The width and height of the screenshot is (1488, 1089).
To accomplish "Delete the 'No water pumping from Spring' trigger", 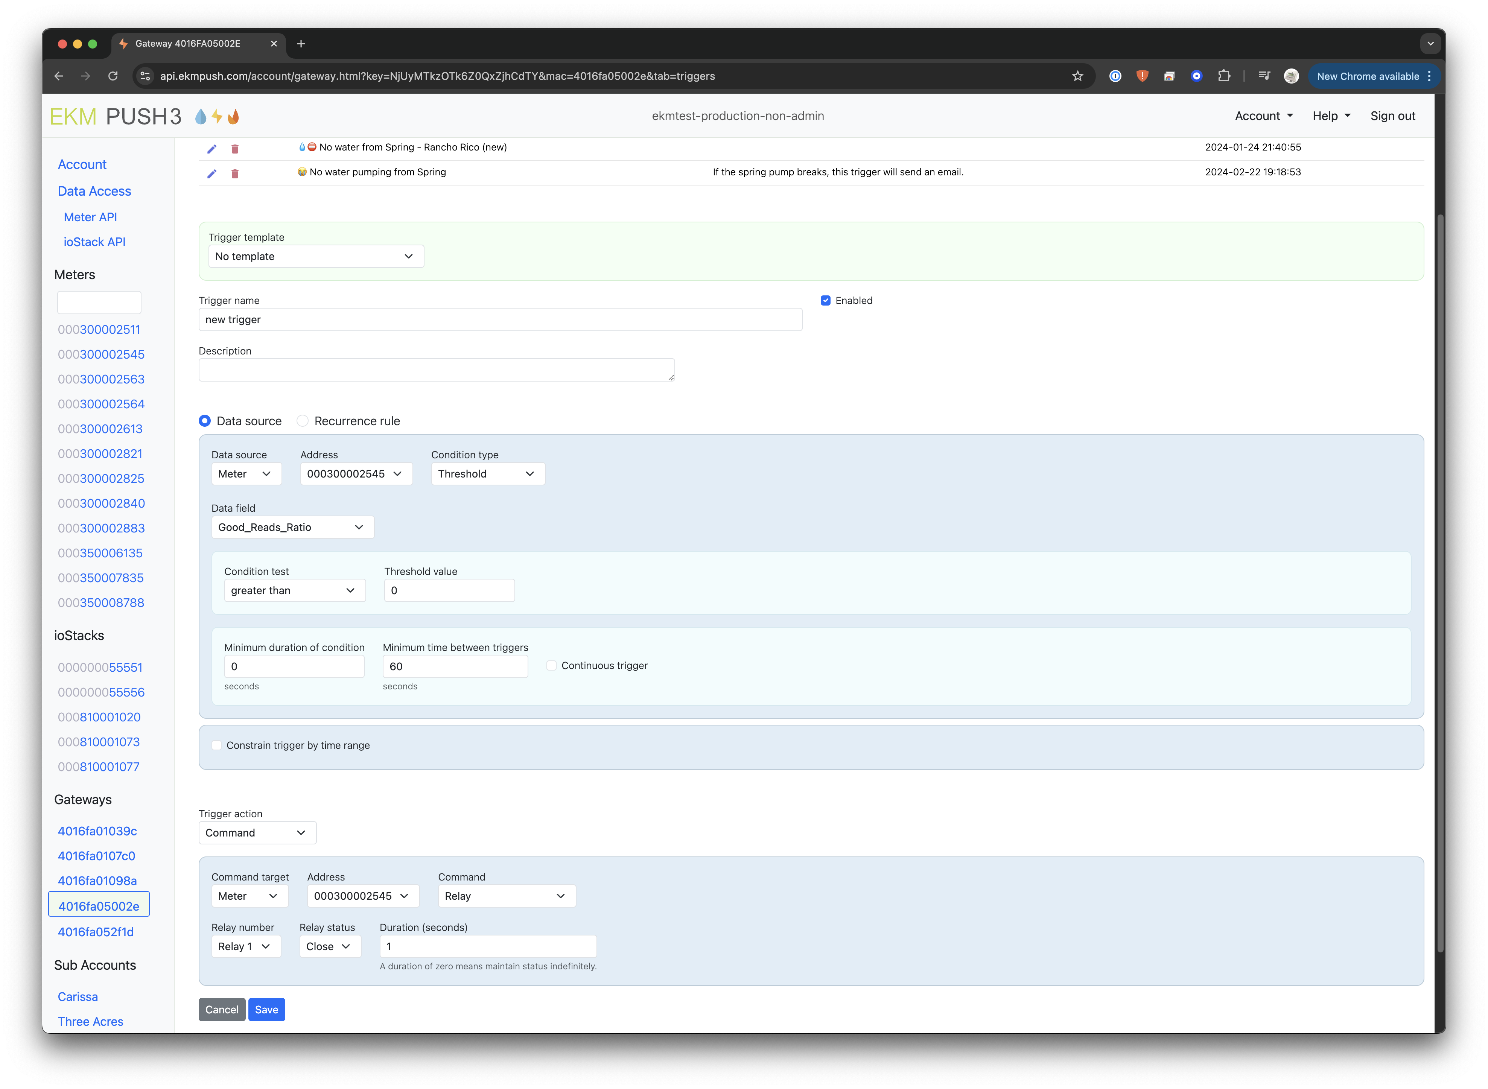I will pyautogui.click(x=235, y=174).
